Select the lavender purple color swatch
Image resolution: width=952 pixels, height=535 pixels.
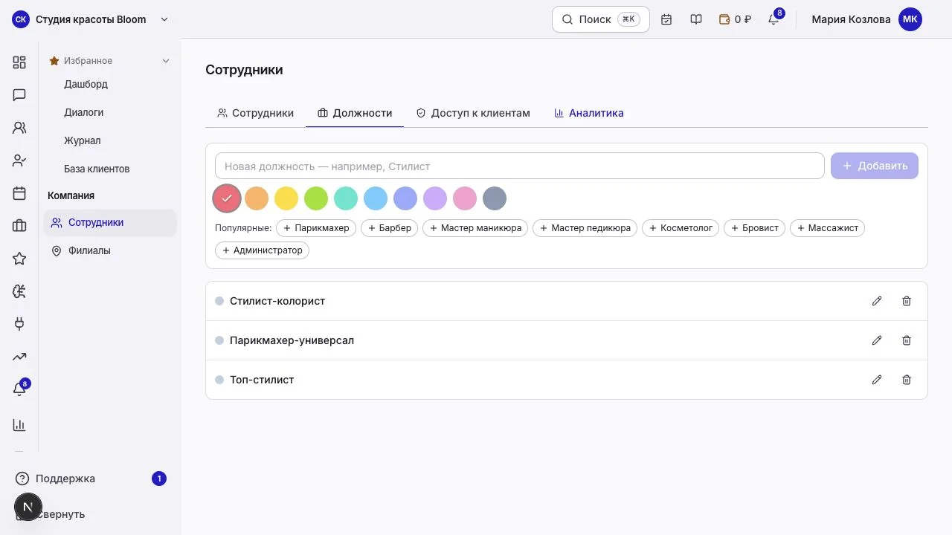435,198
